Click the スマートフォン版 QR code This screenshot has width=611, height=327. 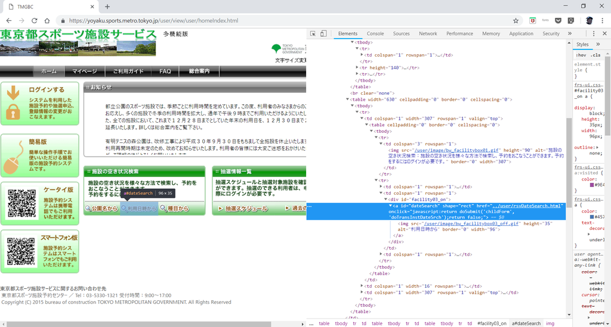coord(21,251)
